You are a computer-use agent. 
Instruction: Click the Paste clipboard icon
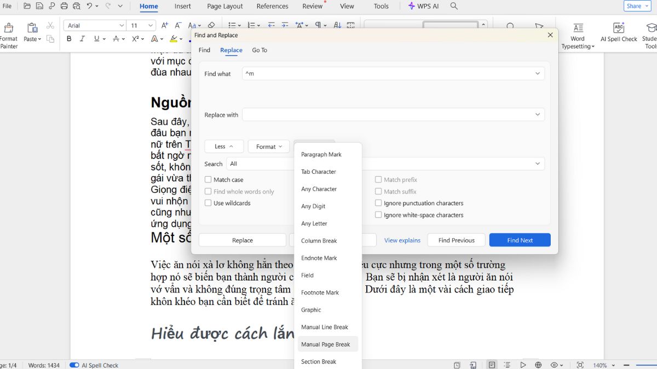point(32,27)
